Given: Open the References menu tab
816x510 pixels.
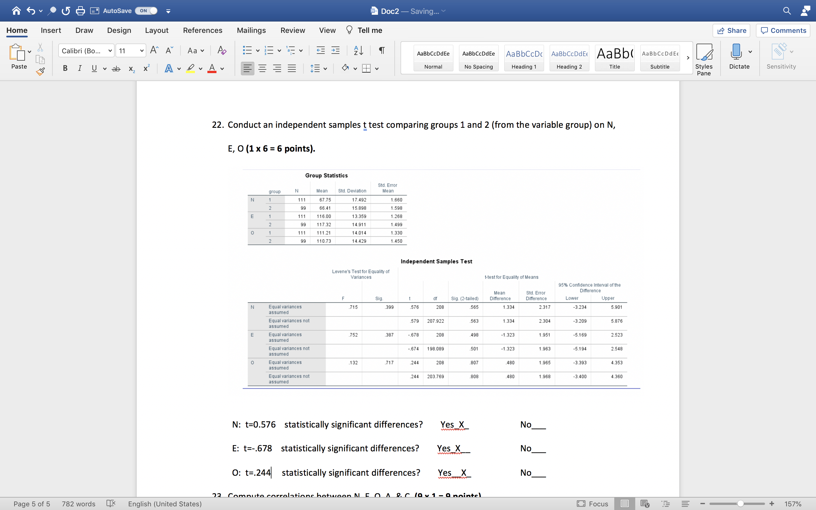Looking at the screenshot, I should pyautogui.click(x=202, y=30).
